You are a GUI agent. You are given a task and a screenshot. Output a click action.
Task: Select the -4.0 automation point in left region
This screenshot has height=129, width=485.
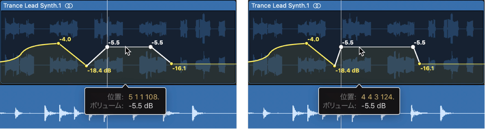[58, 44]
